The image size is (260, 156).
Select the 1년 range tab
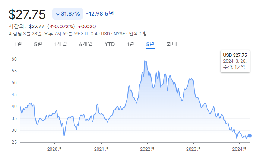tap(130, 44)
